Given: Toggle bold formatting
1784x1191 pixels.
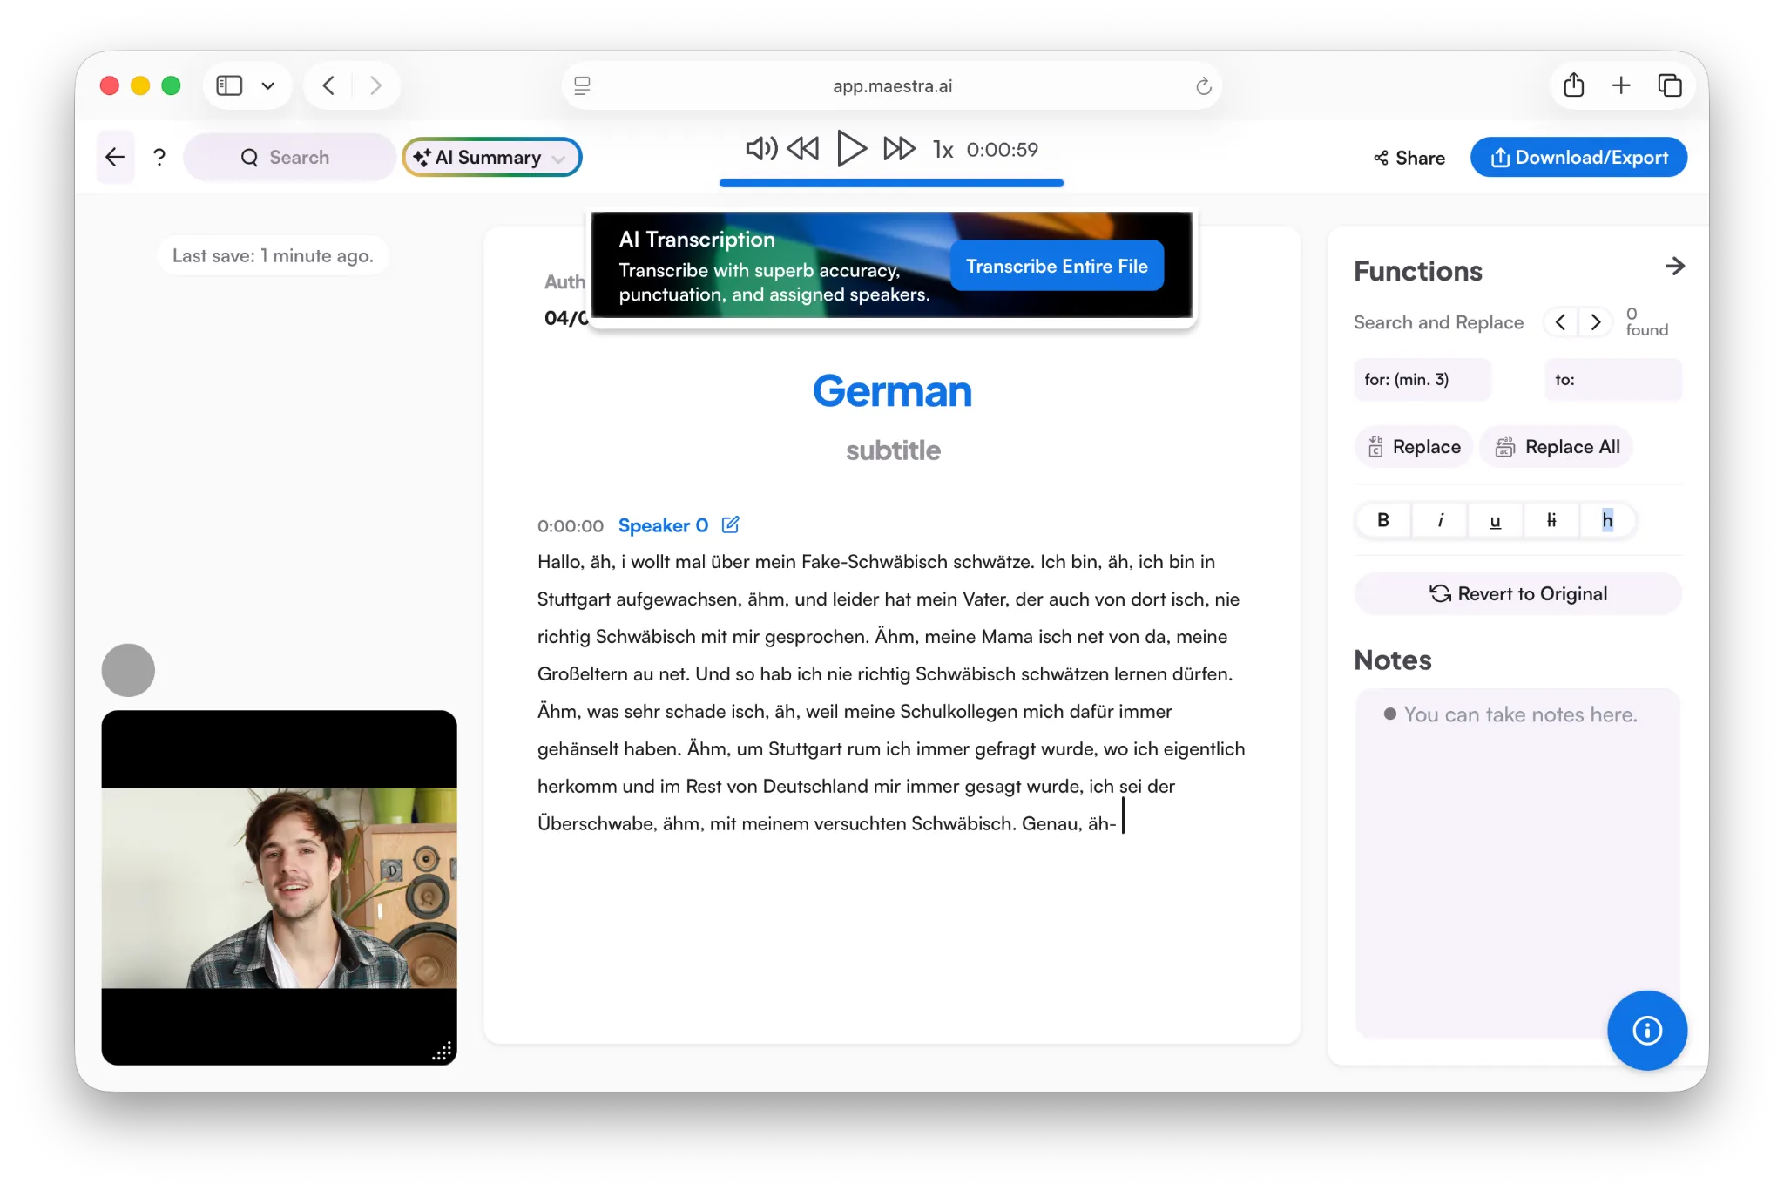Looking at the screenshot, I should [x=1382, y=520].
